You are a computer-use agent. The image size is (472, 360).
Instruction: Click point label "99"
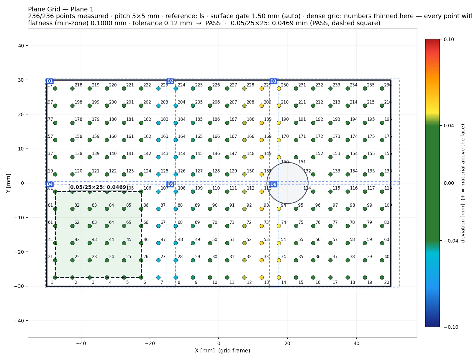click(370, 205)
